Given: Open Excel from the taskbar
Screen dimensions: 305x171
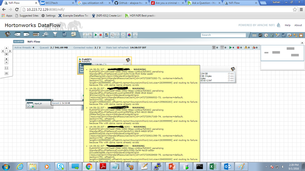Looking at the screenshot, I should coord(213,166).
